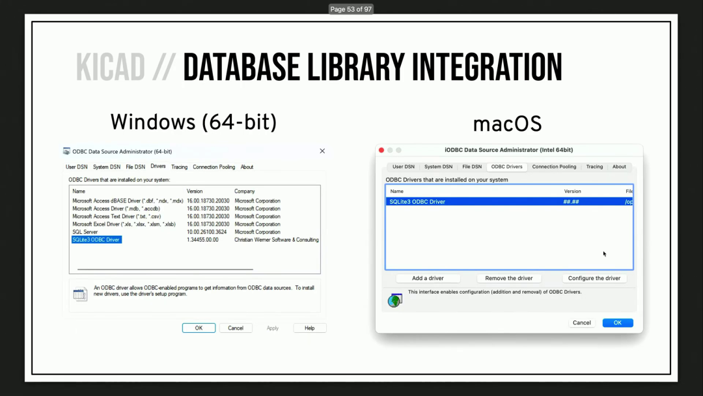Open Tracing tab in Windows ODBC dialog

coord(180,167)
